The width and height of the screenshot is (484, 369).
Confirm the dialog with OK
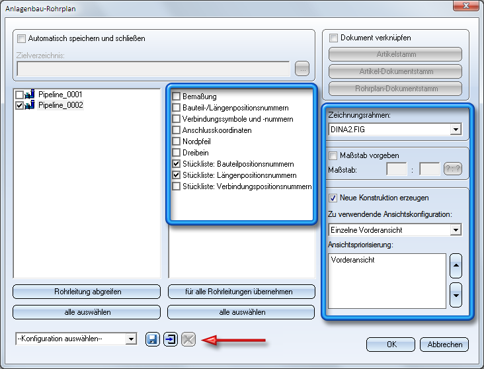click(391, 345)
